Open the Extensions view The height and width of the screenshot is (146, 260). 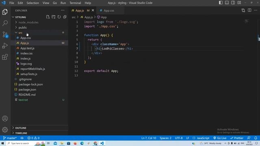coord(5,57)
